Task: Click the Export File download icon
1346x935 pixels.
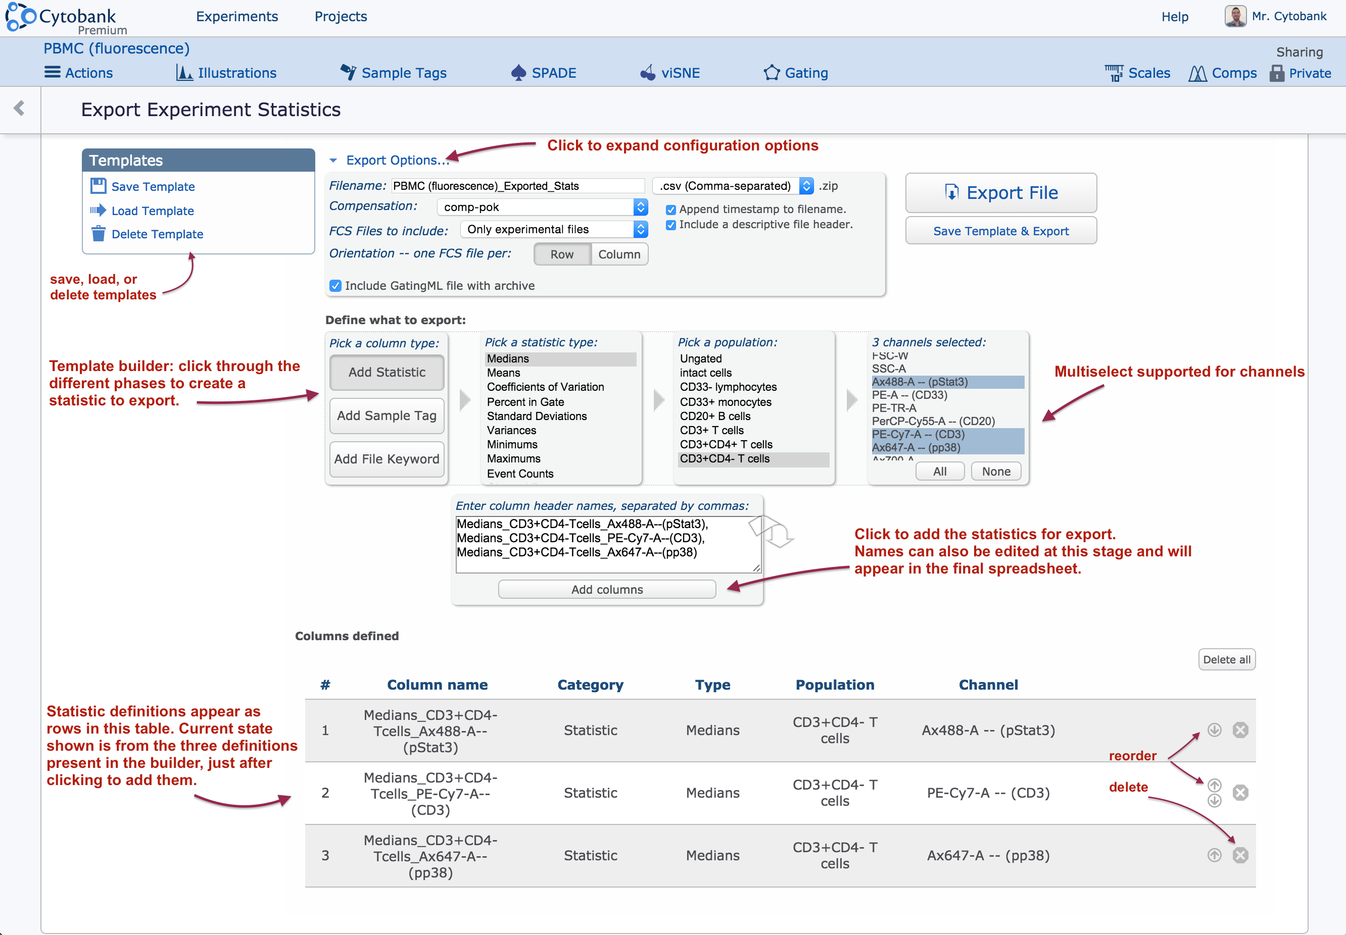Action: pyautogui.click(x=951, y=192)
